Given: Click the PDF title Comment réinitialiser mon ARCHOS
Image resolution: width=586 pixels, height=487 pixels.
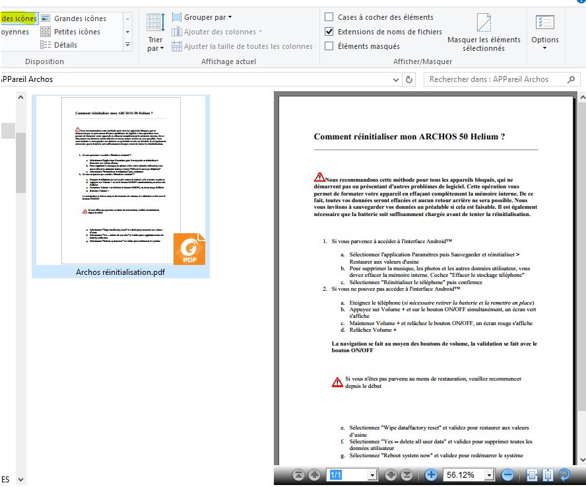Looking at the screenshot, I should tap(409, 136).
